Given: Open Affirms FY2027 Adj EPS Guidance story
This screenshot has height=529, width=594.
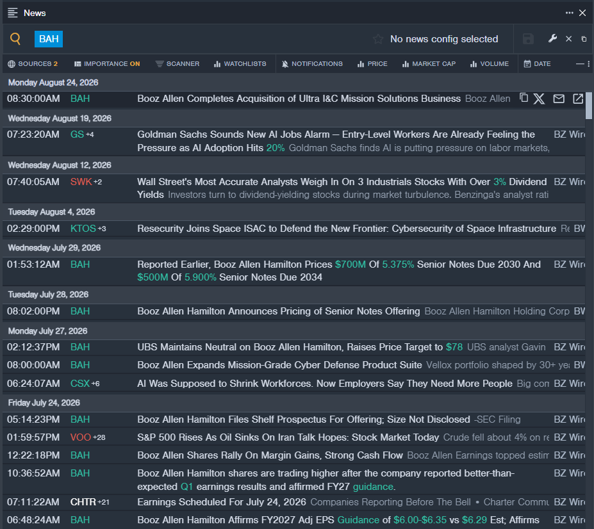Looking at the screenshot, I should point(338,520).
